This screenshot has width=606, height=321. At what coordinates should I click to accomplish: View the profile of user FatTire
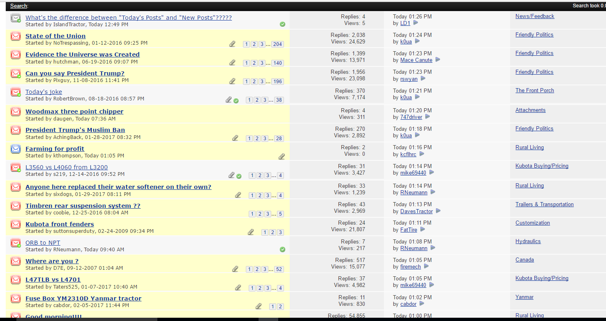click(409, 230)
